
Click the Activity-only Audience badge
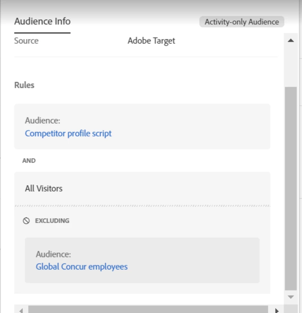point(242,22)
